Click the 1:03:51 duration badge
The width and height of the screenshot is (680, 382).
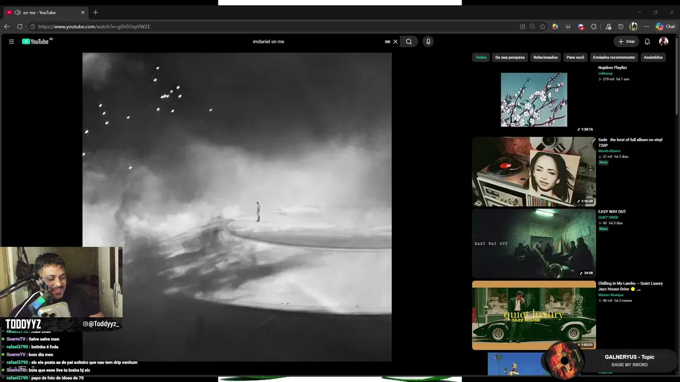click(x=585, y=345)
